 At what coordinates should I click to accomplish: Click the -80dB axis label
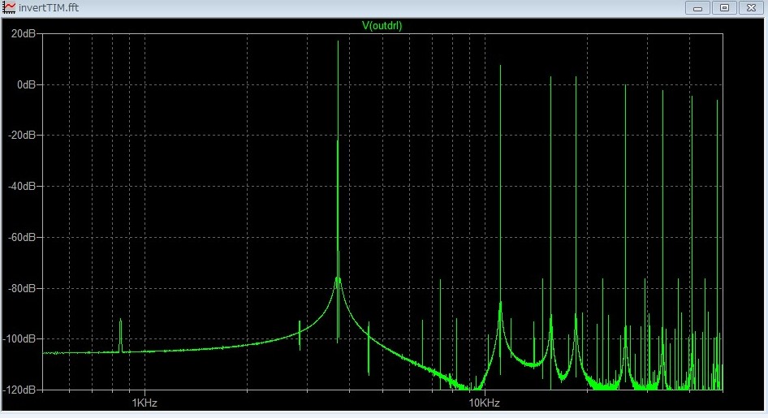[x=22, y=288]
